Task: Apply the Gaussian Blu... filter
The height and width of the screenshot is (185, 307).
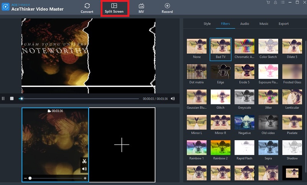Action: [x=196, y=100]
